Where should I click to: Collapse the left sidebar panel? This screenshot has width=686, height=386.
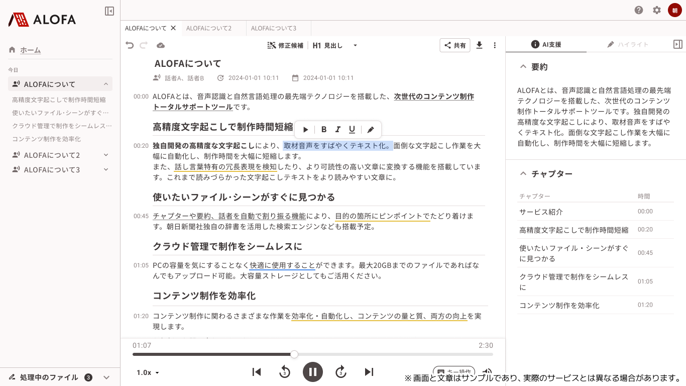coord(109,11)
